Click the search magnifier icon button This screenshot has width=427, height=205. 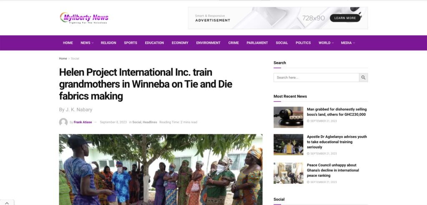(x=363, y=77)
